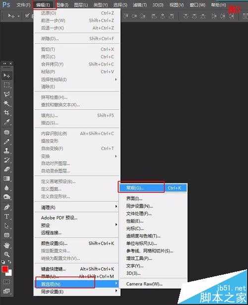Click distribute vertical centers icon in options bar
The width and height of the screenshot is (248, 305).
pyautogui.click(x=194, y=16)
